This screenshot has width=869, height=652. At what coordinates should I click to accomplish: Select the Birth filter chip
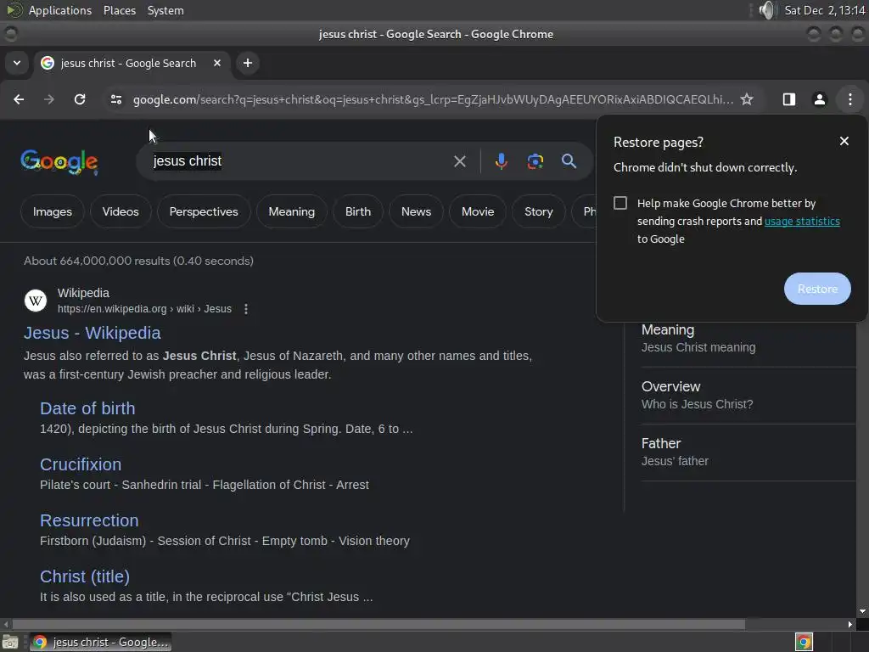358,211
